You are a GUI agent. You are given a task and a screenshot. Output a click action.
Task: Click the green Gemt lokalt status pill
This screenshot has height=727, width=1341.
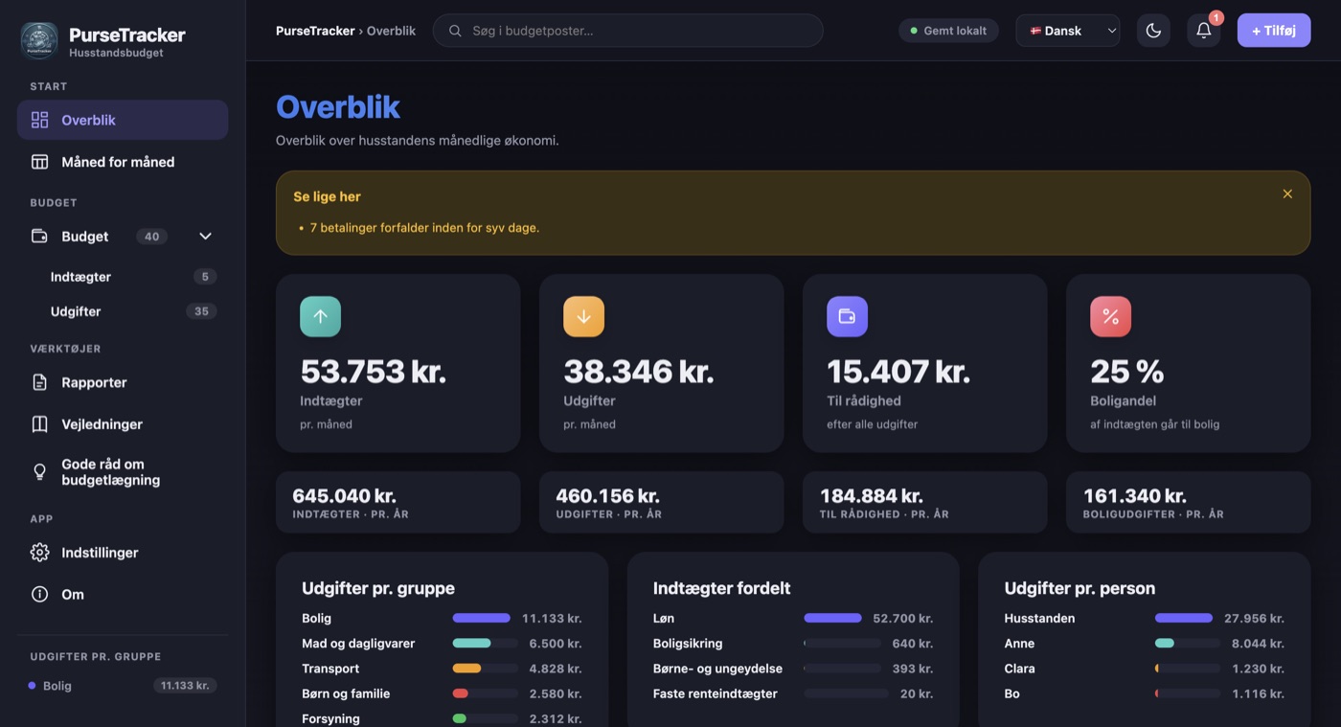click(x=948, y=31)
